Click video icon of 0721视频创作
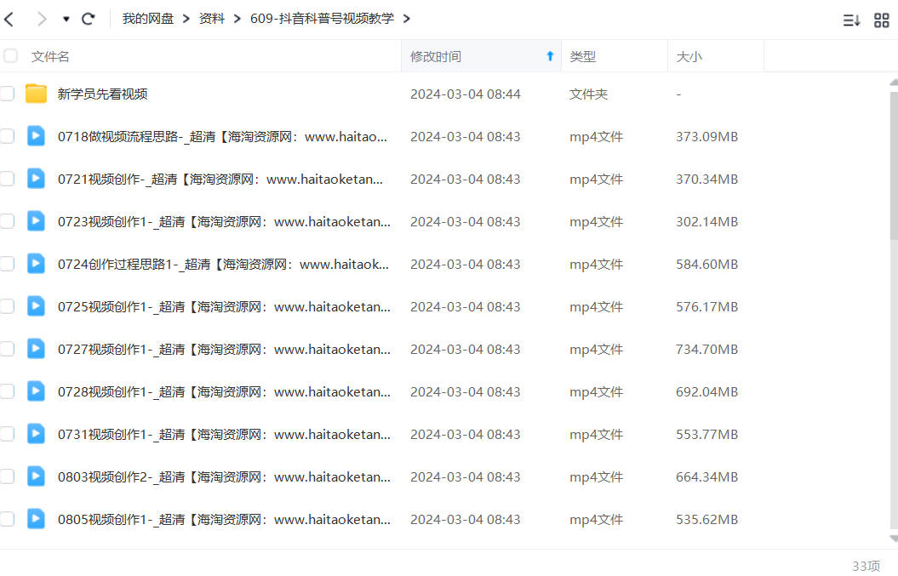Image resolution: width=898 pixels, height=576 pixels. 36,178
